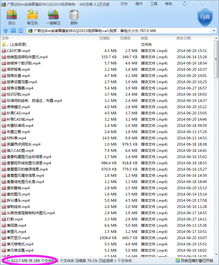Select file 查找图元.mp4

[18, 194]
